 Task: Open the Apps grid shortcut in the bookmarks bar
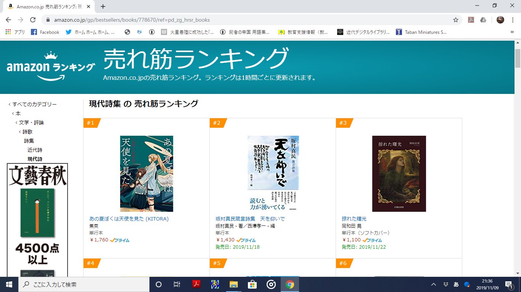[15, 32]
